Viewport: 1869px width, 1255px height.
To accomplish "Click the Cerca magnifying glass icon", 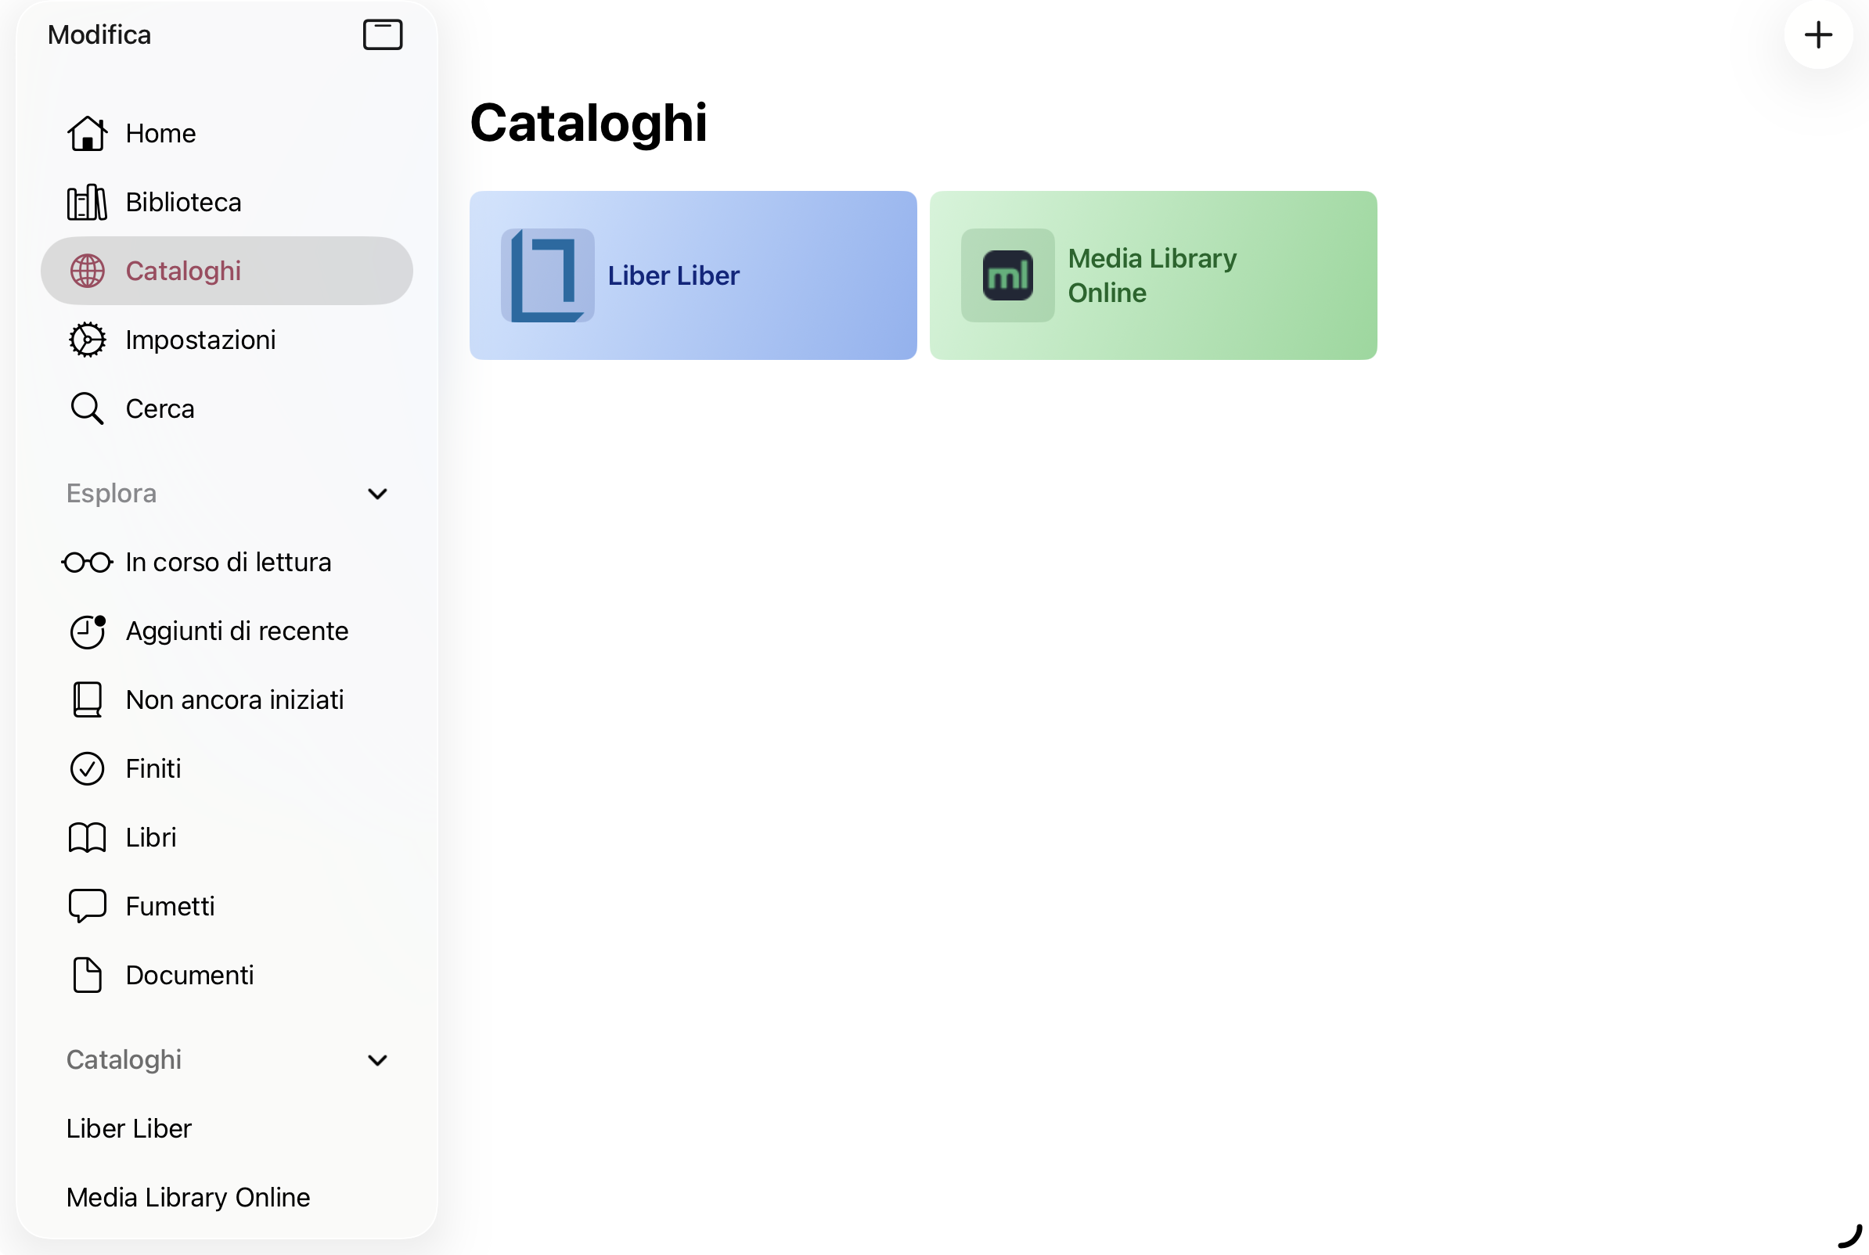I will click(x=87, y=409).
